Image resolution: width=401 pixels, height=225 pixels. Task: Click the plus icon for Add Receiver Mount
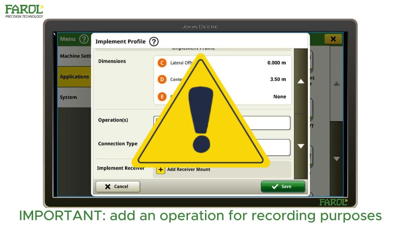[161, 169]
